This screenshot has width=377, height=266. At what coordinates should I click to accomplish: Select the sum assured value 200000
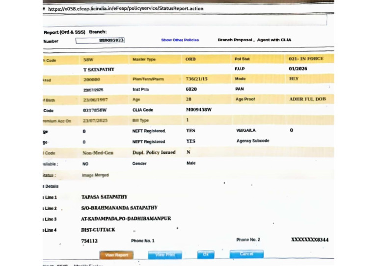tap(92, 80)
